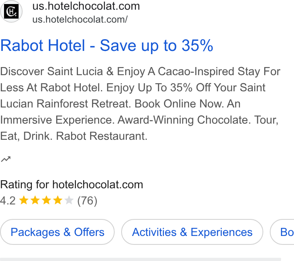
Task: Click the us.hotelchocolat.com site name
Action: 86,6
